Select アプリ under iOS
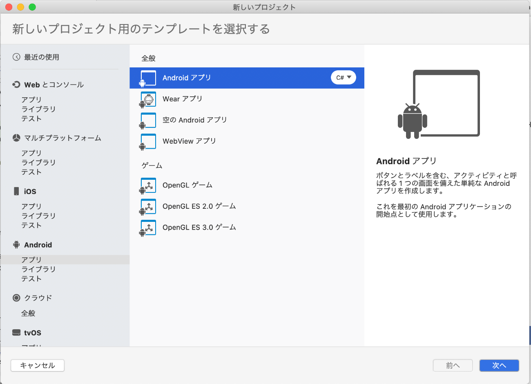531x384 pixels. tap(31, 206)
